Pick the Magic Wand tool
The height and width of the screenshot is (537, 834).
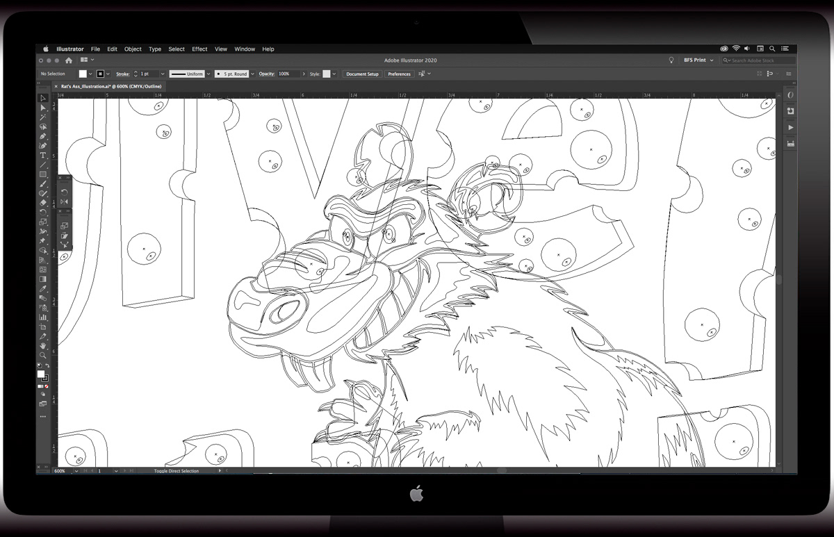[43, 117]
